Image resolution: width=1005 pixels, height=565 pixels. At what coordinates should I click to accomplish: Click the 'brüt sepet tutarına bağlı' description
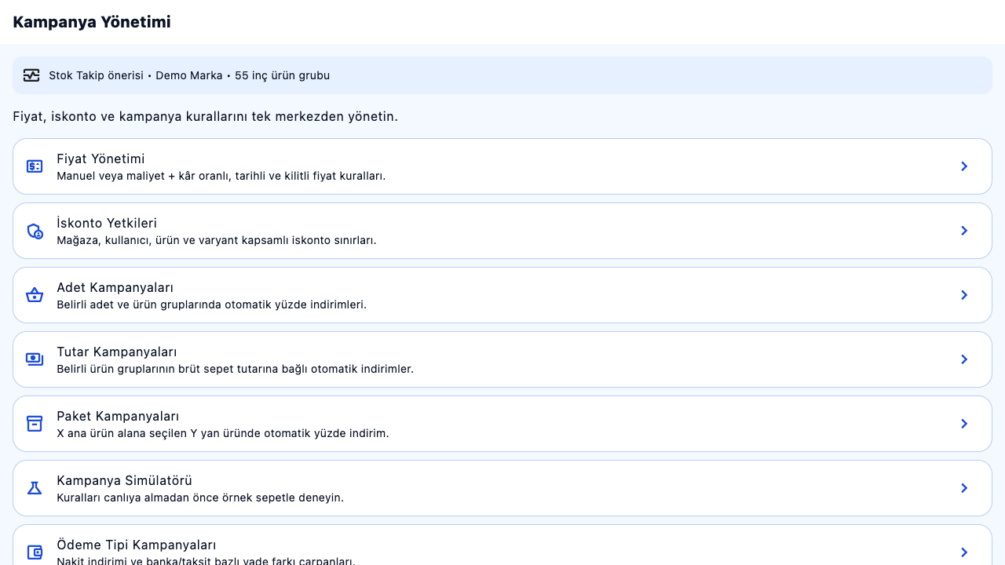[237, 369]
